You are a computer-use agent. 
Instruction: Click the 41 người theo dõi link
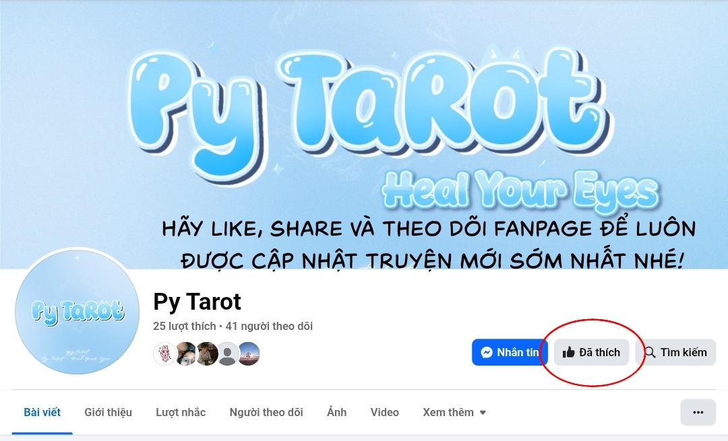pyautogui.click(x=269, y=327)
